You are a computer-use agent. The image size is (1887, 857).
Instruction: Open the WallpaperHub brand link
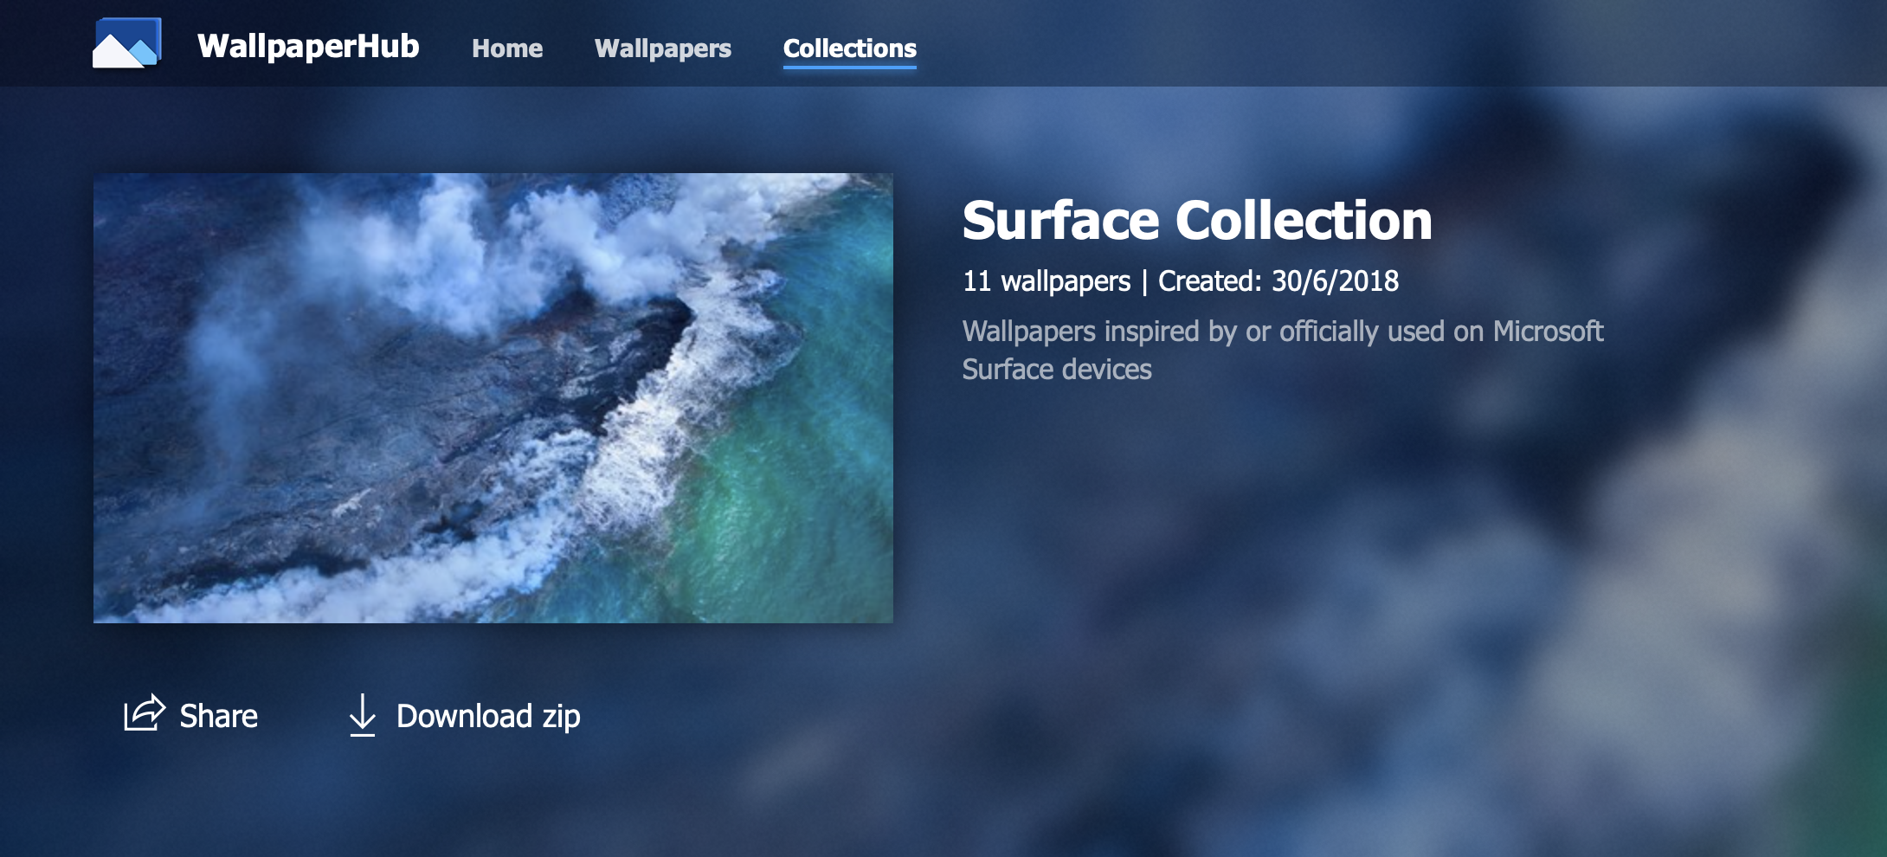[x=308, y=46]
